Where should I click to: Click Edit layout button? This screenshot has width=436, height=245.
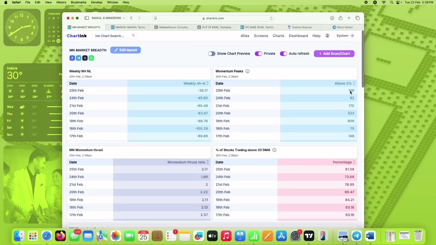pyautogui.click(x=125, y=50)
